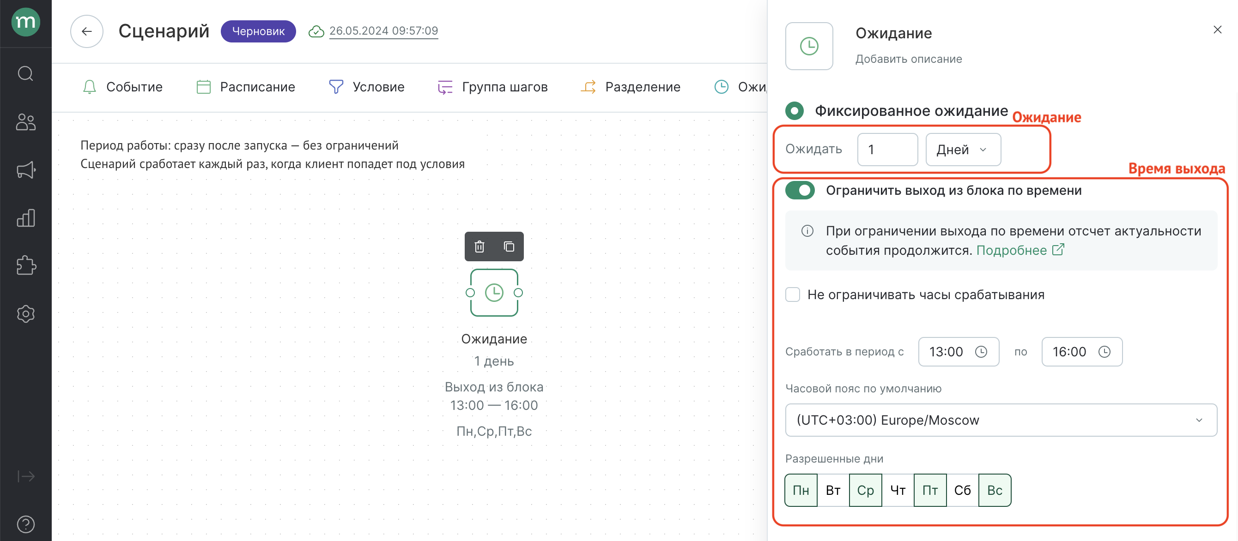This screenshot has height=541, width=1238.
Task: Open help question mark icon
Action: [x=25, y=524]
